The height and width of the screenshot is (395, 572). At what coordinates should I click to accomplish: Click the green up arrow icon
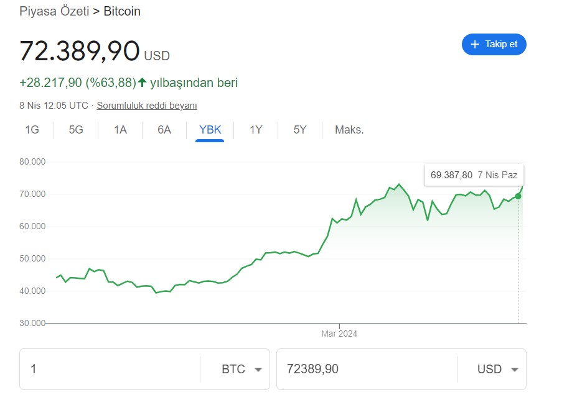[x=142, y=83]
